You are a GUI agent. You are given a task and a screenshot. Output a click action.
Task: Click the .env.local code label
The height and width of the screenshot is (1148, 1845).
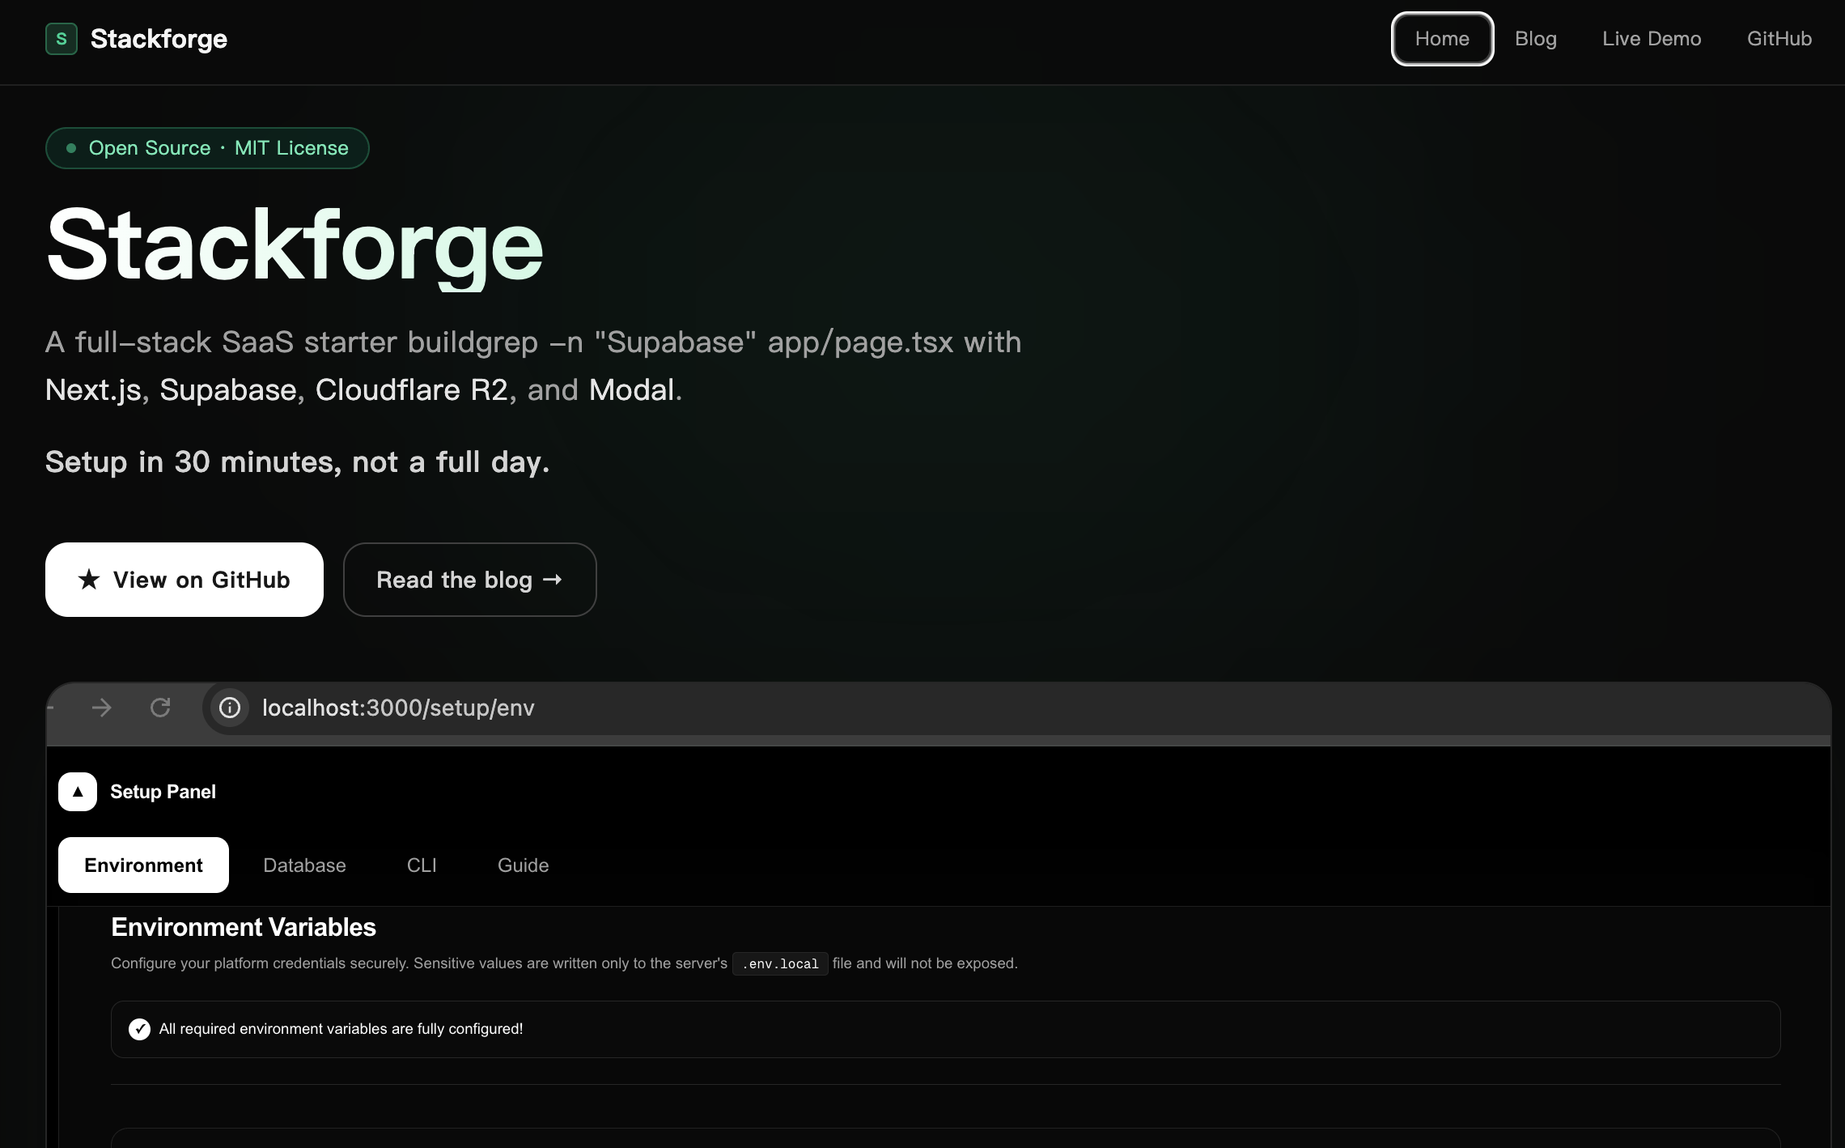[x=780, y=963]
